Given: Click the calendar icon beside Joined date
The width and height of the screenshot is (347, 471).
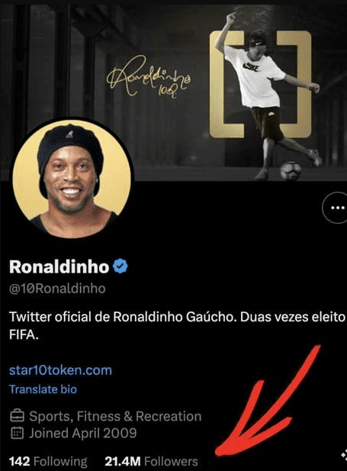Looking at the screenshot, I should (17, 433).
